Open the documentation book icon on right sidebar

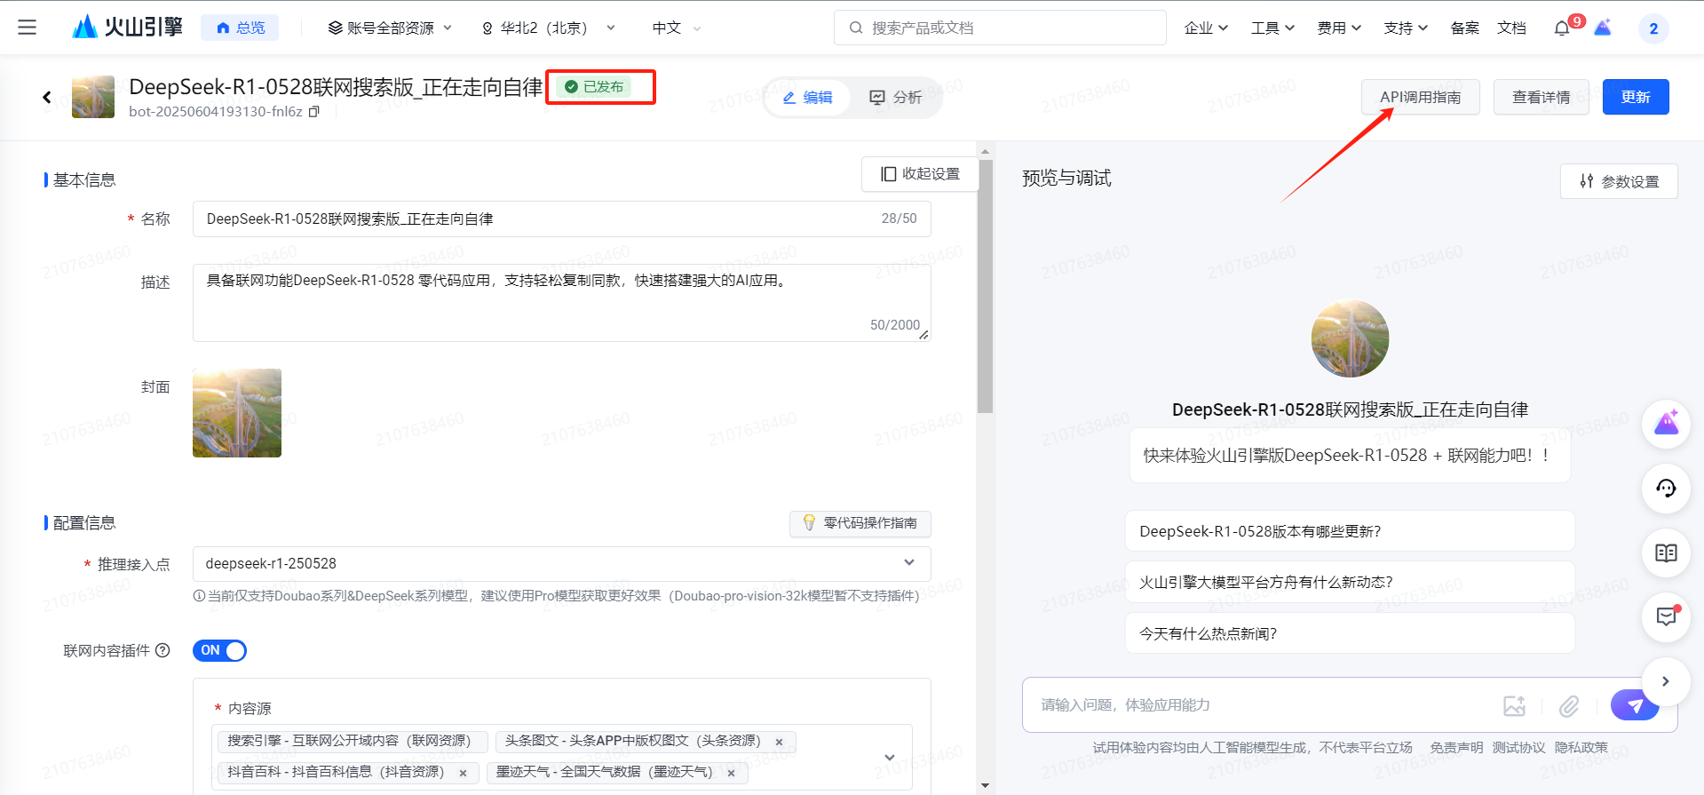[x=1665, y=553]
